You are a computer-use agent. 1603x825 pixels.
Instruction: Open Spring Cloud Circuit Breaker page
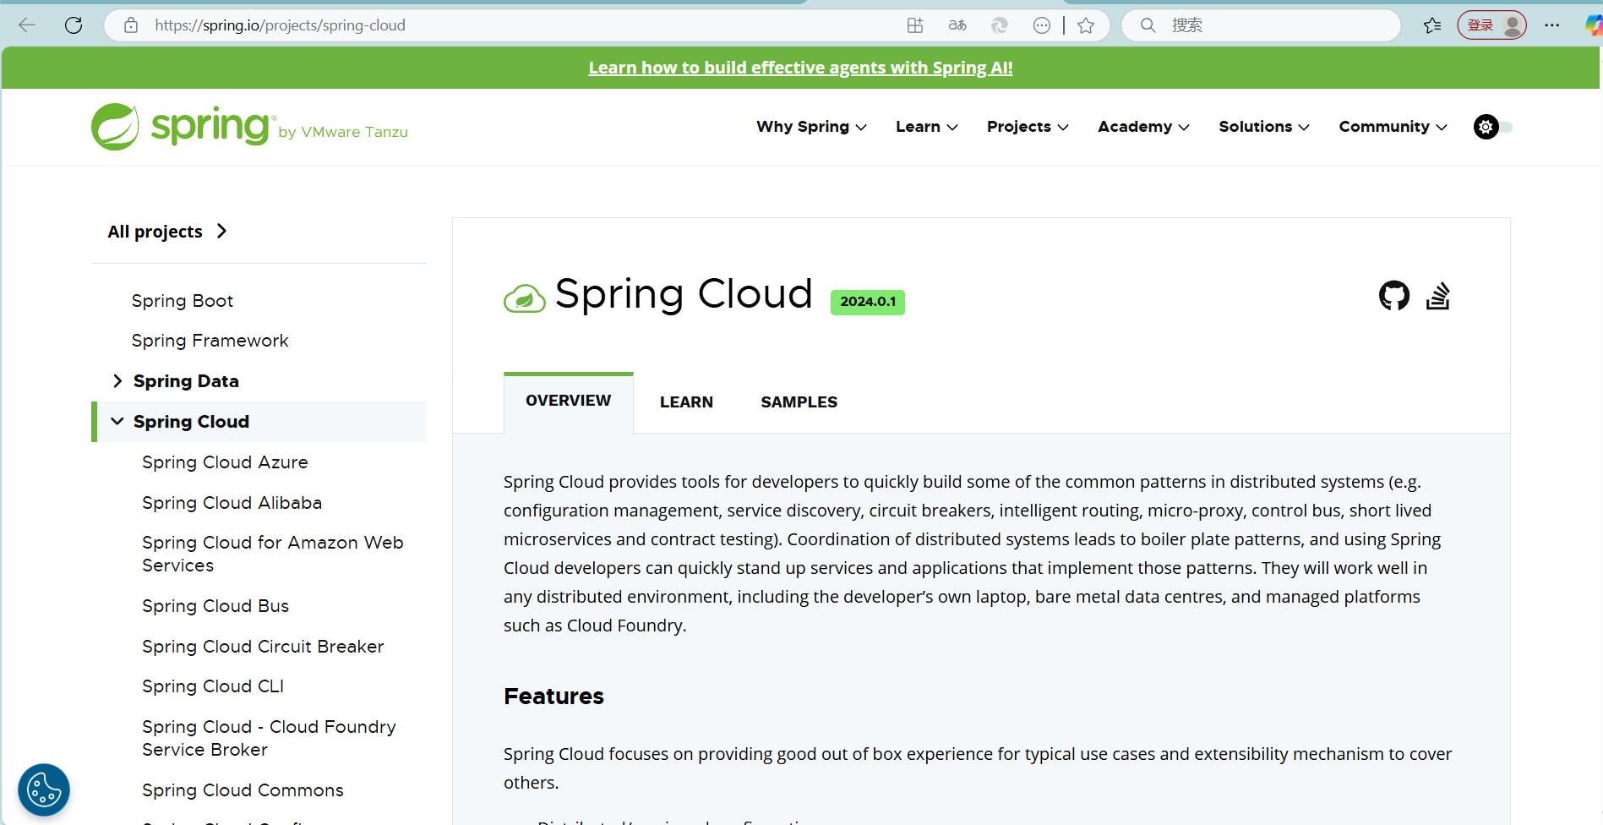point(263,647)
